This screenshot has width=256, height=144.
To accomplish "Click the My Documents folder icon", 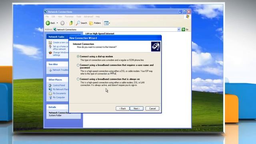I will pos(50,93).
